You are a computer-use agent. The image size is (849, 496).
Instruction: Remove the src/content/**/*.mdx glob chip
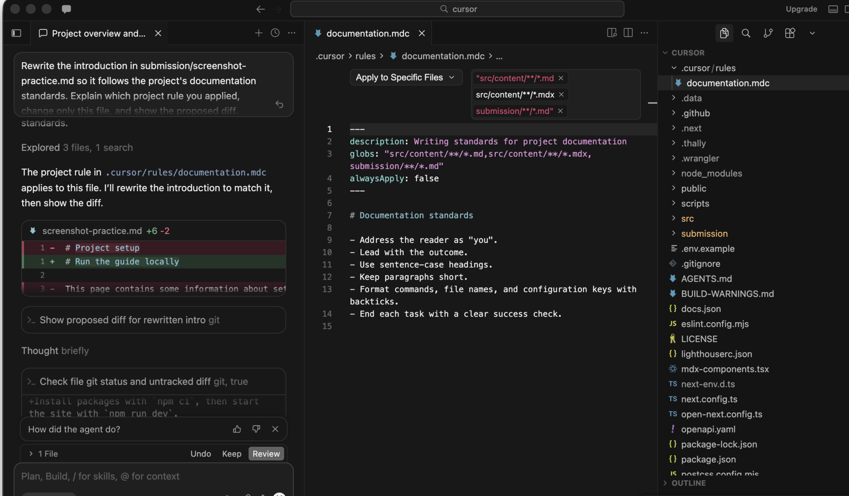tap(561, 94)
